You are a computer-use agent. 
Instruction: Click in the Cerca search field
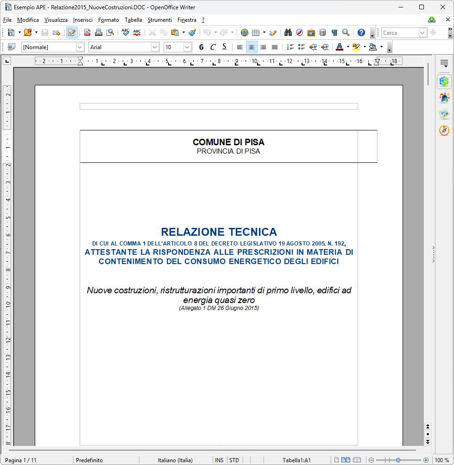[x=399, y=32]
